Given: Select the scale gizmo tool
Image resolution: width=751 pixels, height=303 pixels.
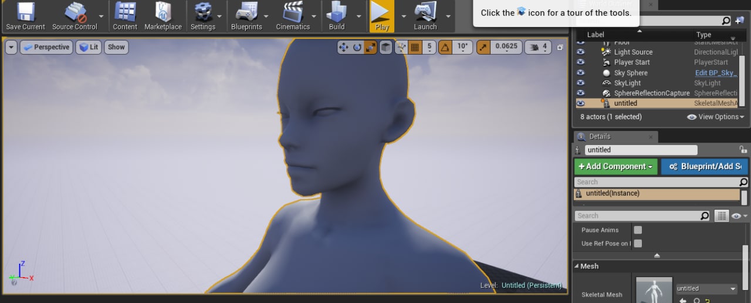Looking at the screenshot, I should 370,47.
